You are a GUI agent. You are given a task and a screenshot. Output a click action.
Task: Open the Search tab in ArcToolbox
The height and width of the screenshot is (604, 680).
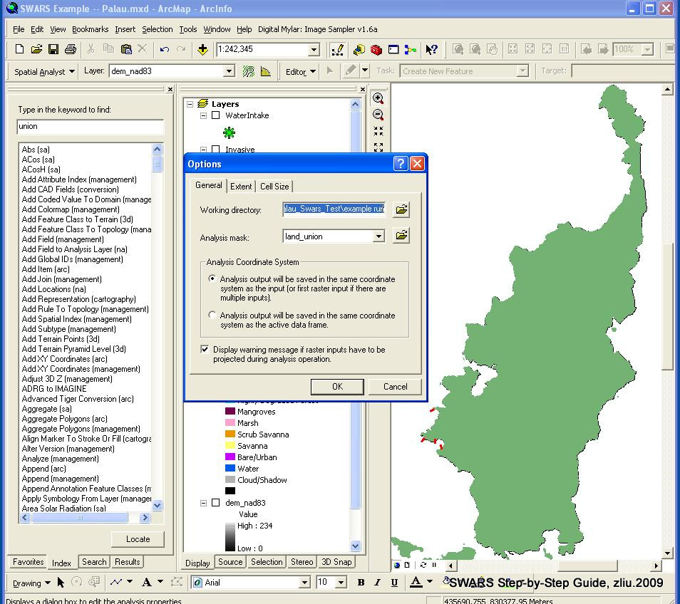[x=94, y=562]
